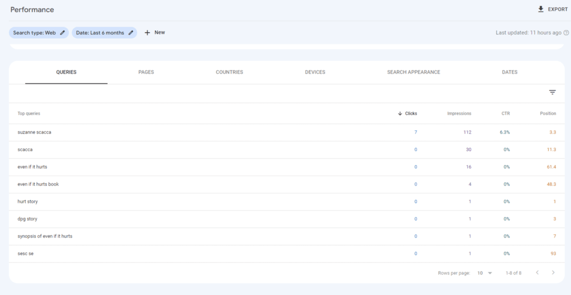Click previous page left chevron
Screen dimensions: 571x295
coord(537,273)
